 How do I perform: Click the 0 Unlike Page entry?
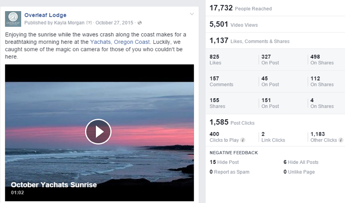[299, 172]
